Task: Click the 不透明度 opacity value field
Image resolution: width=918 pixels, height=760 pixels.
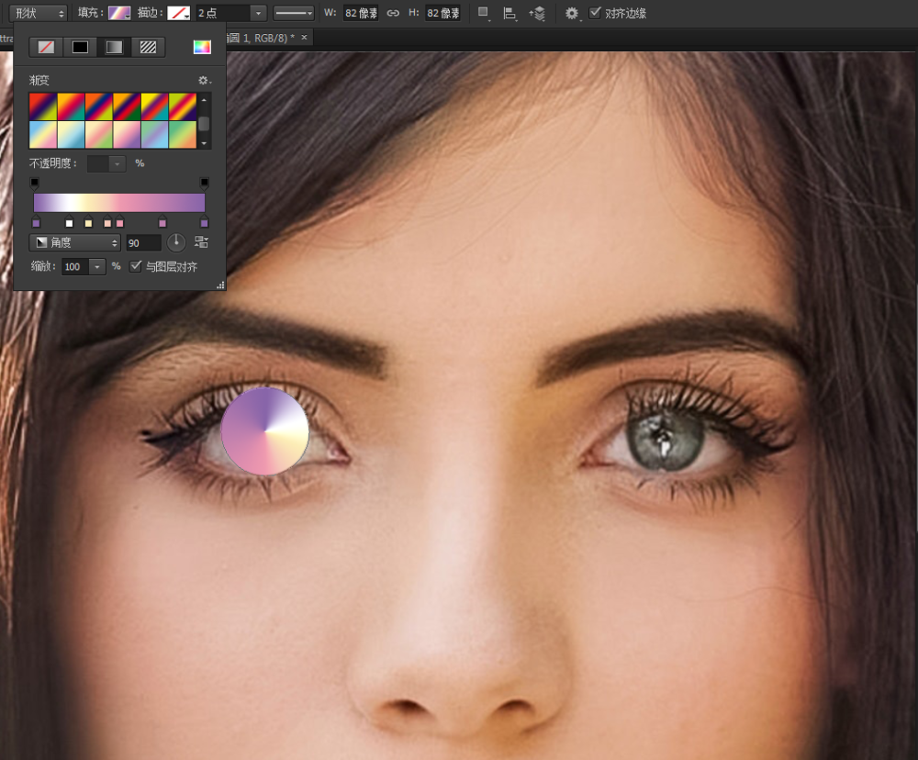Action: point(98,164)
